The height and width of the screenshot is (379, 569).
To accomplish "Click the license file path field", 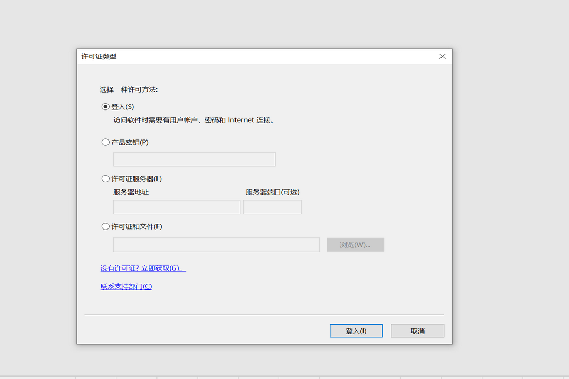I will 216,245.
